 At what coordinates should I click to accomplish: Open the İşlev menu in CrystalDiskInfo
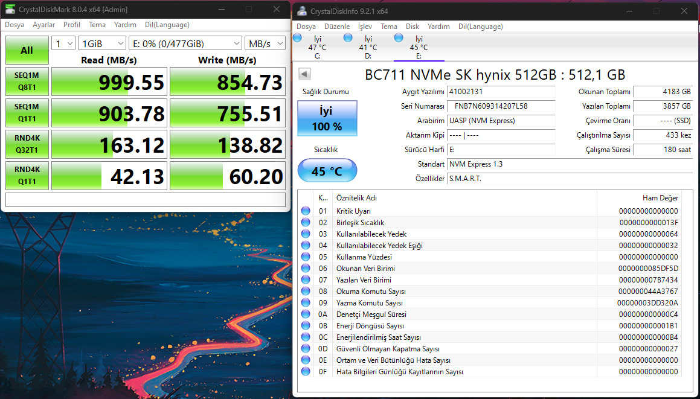(365, 27)
